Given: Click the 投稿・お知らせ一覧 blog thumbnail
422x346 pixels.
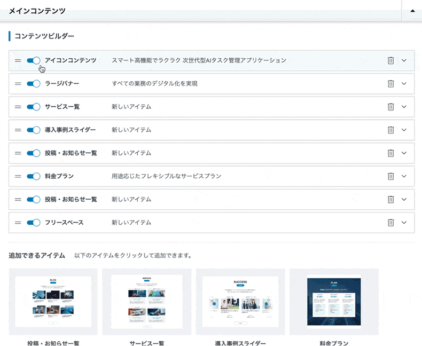Looking at the screenshot, I should [53, 302].
